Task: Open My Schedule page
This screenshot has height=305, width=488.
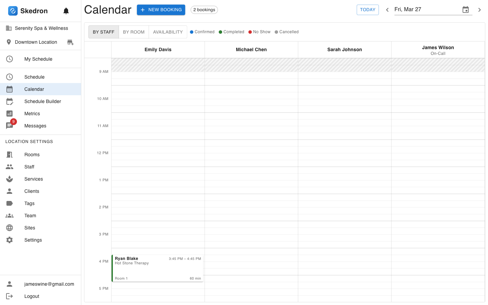Action: (40, 59)
